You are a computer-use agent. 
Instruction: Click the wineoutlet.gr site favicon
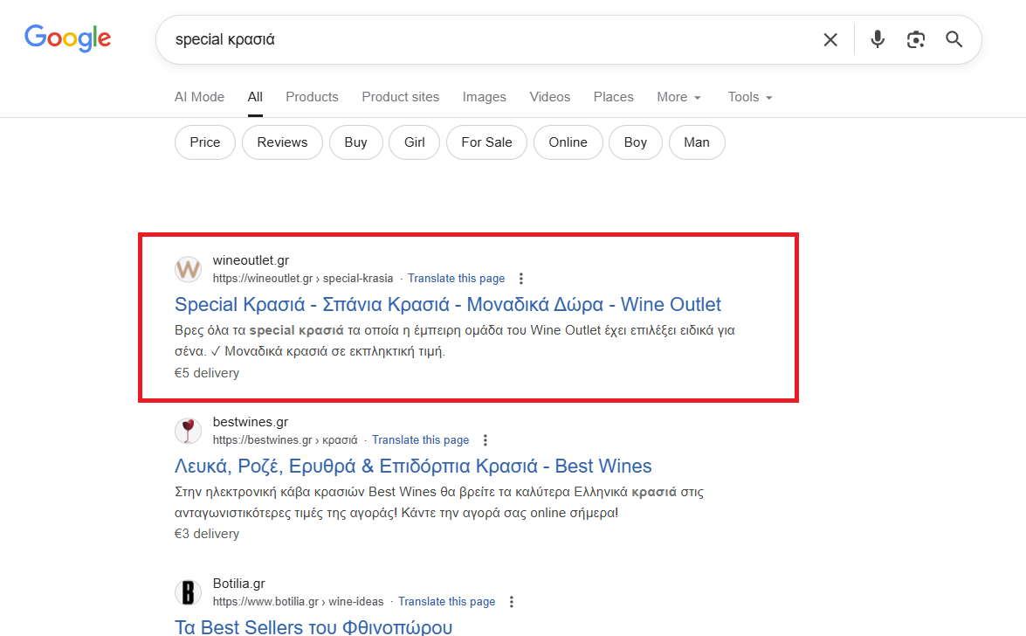188,269
